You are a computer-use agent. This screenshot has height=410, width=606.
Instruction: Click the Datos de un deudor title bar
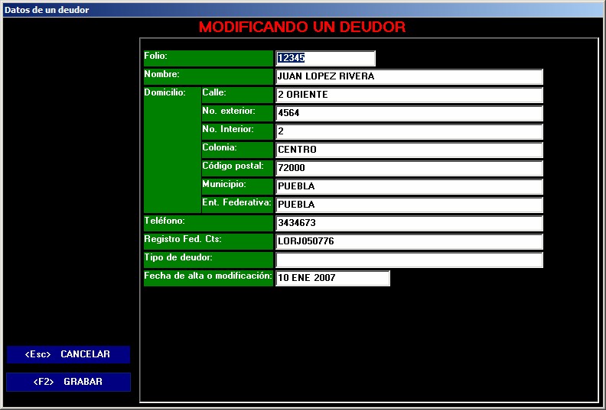pyautogui.click(x=303, y=10)
